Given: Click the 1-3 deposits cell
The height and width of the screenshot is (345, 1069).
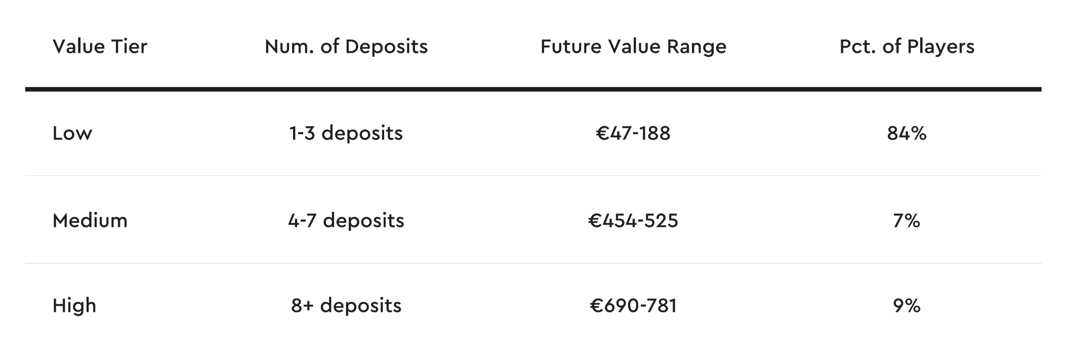Looking at the screenshot, I should click(x=346, y=134).
